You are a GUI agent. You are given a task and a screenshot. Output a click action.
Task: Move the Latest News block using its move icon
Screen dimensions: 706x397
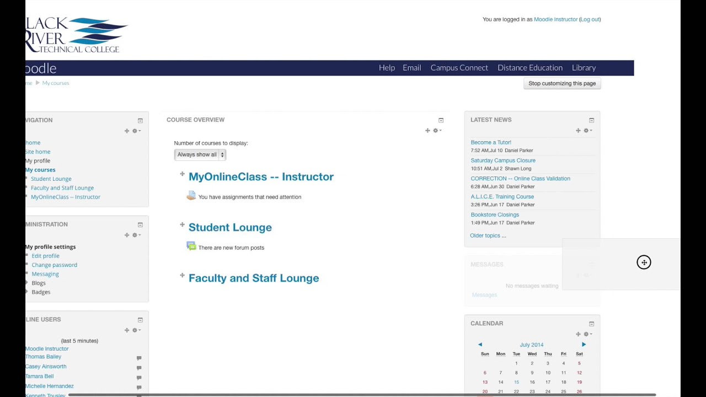click(578, 131)
